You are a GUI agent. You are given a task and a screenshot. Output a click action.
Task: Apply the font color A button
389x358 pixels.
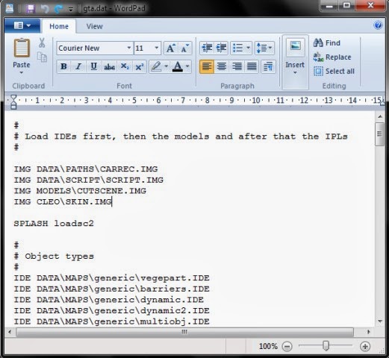(x=178, y=66)
